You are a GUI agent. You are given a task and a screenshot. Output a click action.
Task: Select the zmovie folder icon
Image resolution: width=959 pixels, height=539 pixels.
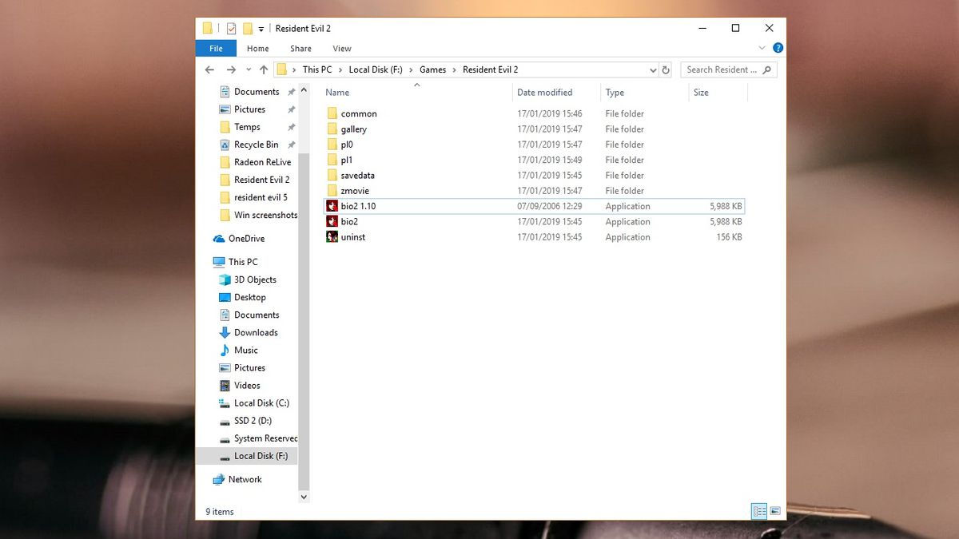(332, 191)
